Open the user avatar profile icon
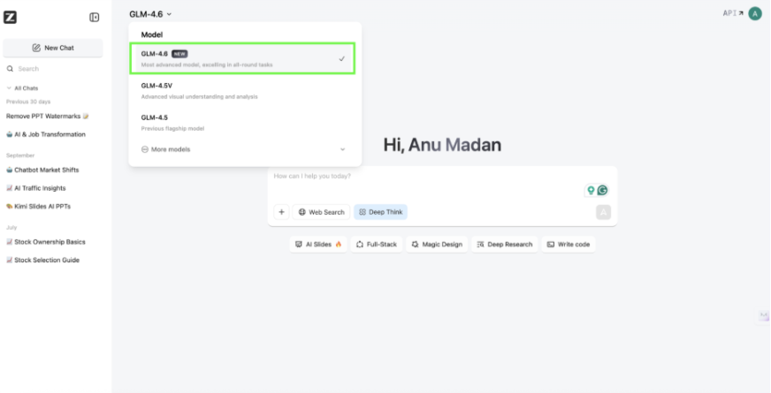This screenshot has width=771, height=393. point(754,13)
